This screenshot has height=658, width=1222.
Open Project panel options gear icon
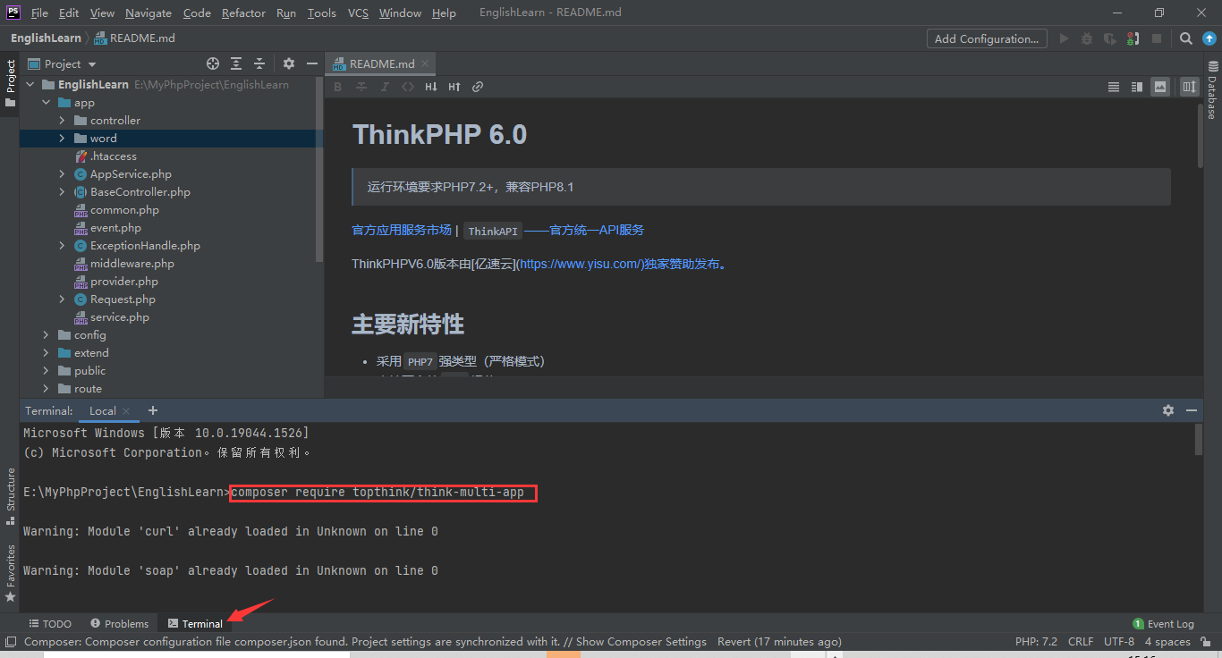pos(288,63)
